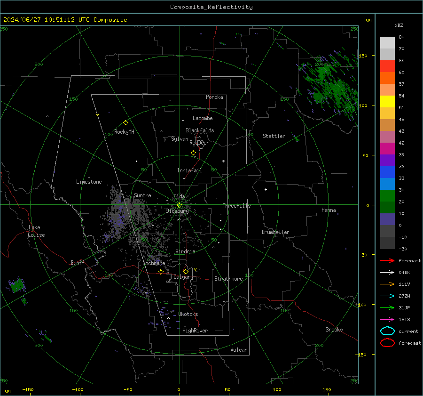This screenshot has width=423, height=396.
Task: Click the red forecast arrow in legend
Action: 387,260
